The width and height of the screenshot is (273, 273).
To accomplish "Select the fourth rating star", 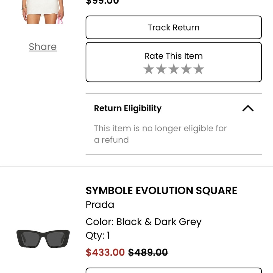I will point(186,69).
